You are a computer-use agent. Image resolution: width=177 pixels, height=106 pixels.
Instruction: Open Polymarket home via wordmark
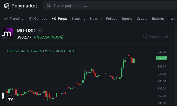click(x=24, y=6)
